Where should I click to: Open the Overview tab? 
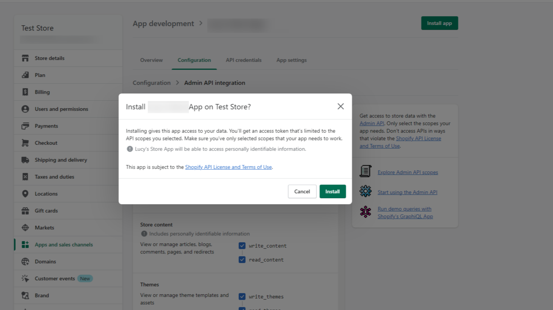click(x=151, y=60)
